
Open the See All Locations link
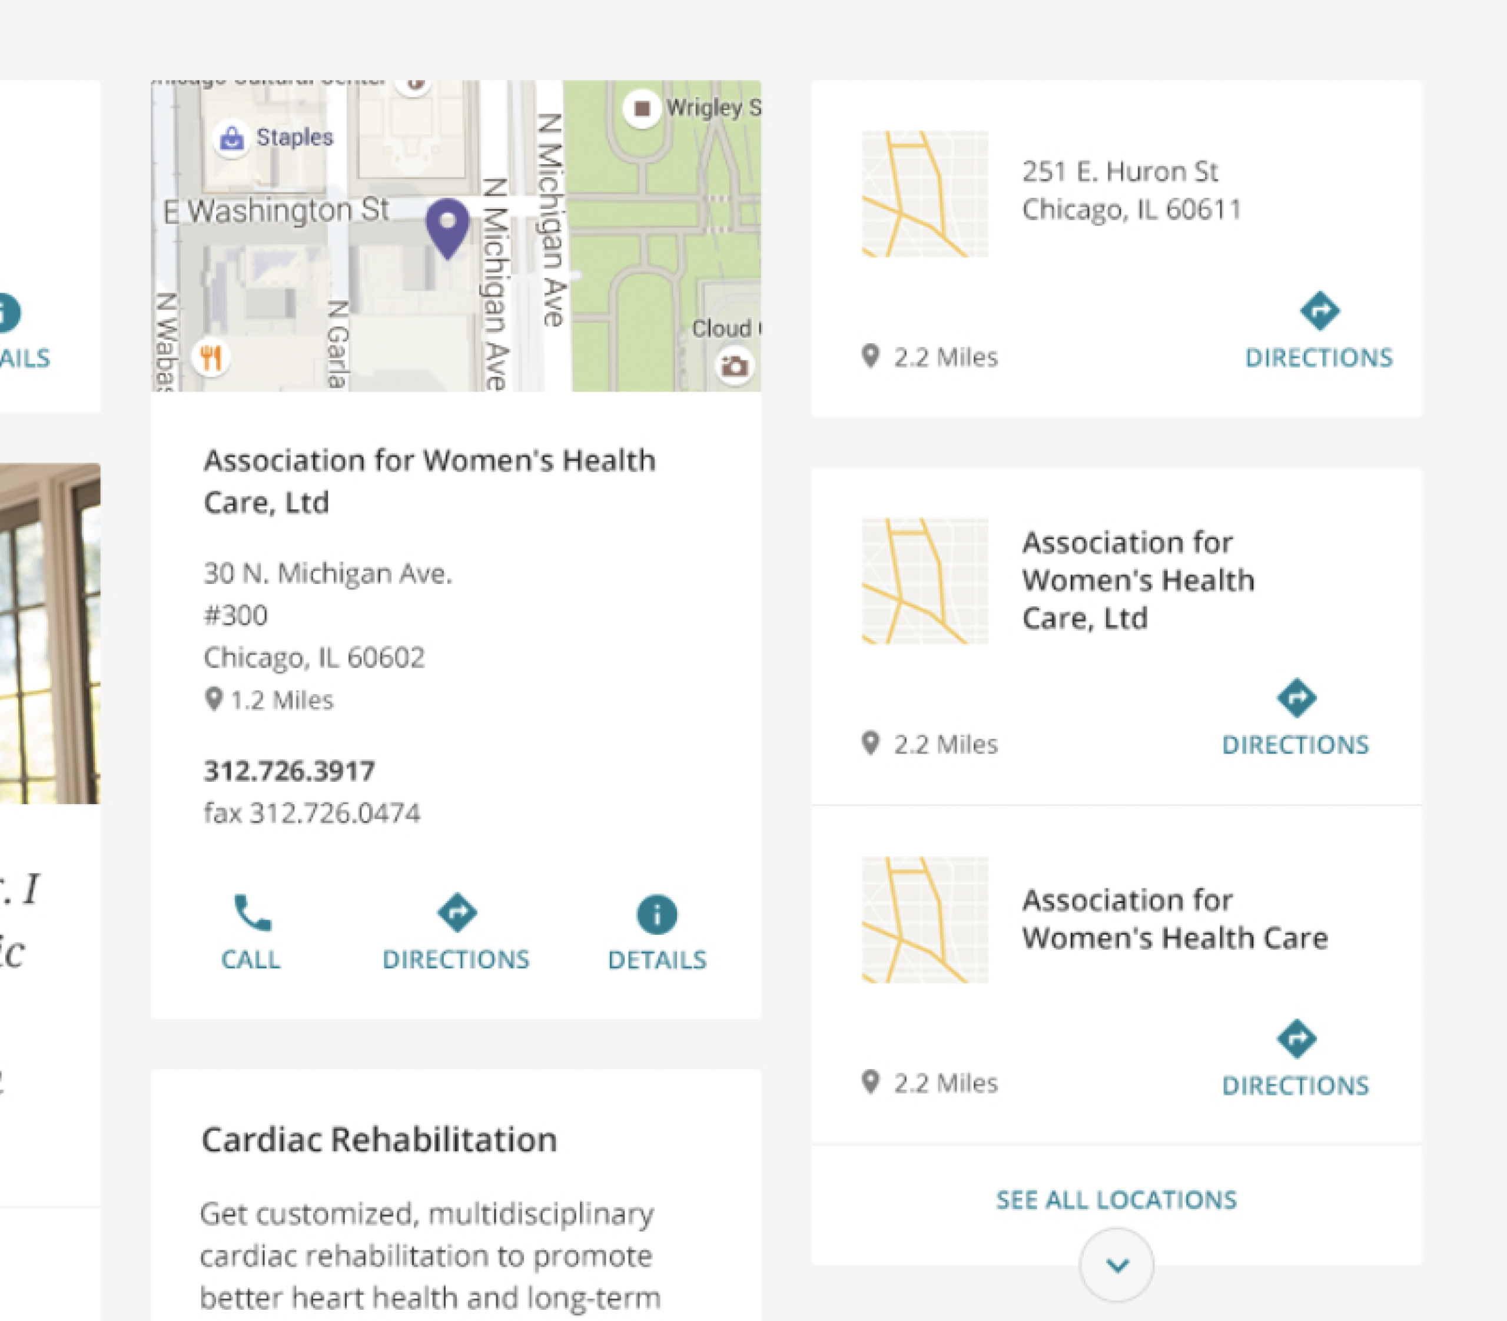coord(1116,1200)
